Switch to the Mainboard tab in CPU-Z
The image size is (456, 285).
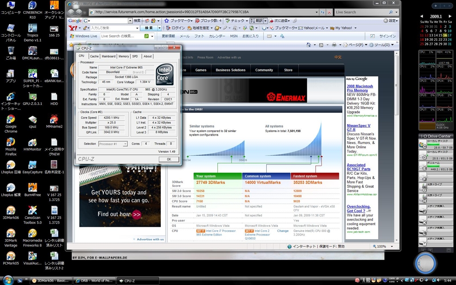(109, 56)
